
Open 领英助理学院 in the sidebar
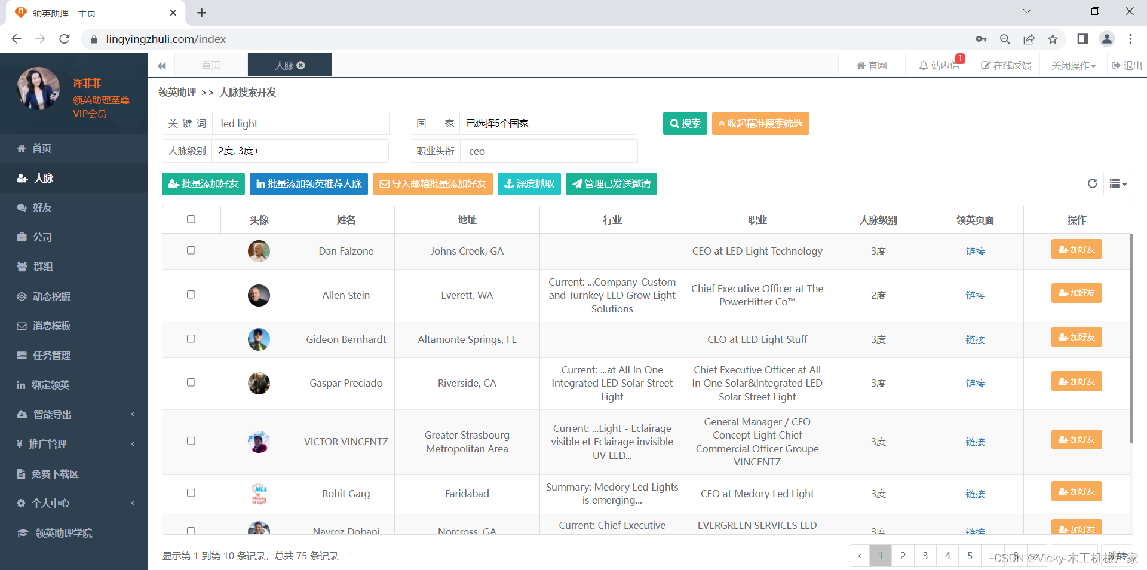tap(74, 533)
